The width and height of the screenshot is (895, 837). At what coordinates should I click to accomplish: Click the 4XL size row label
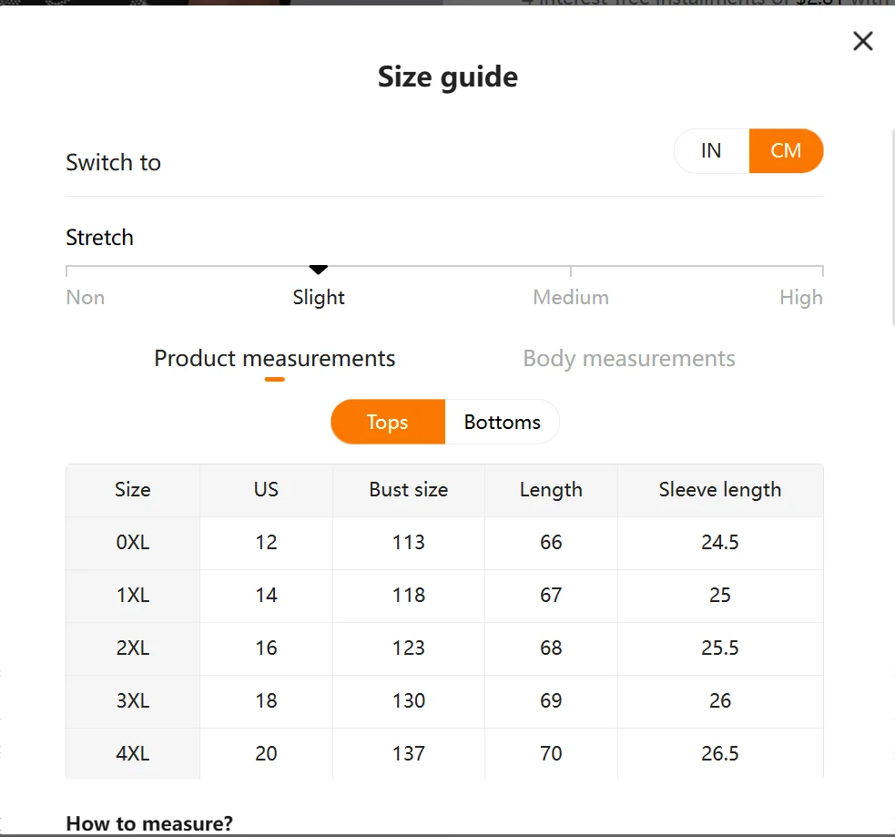(133, 754)
